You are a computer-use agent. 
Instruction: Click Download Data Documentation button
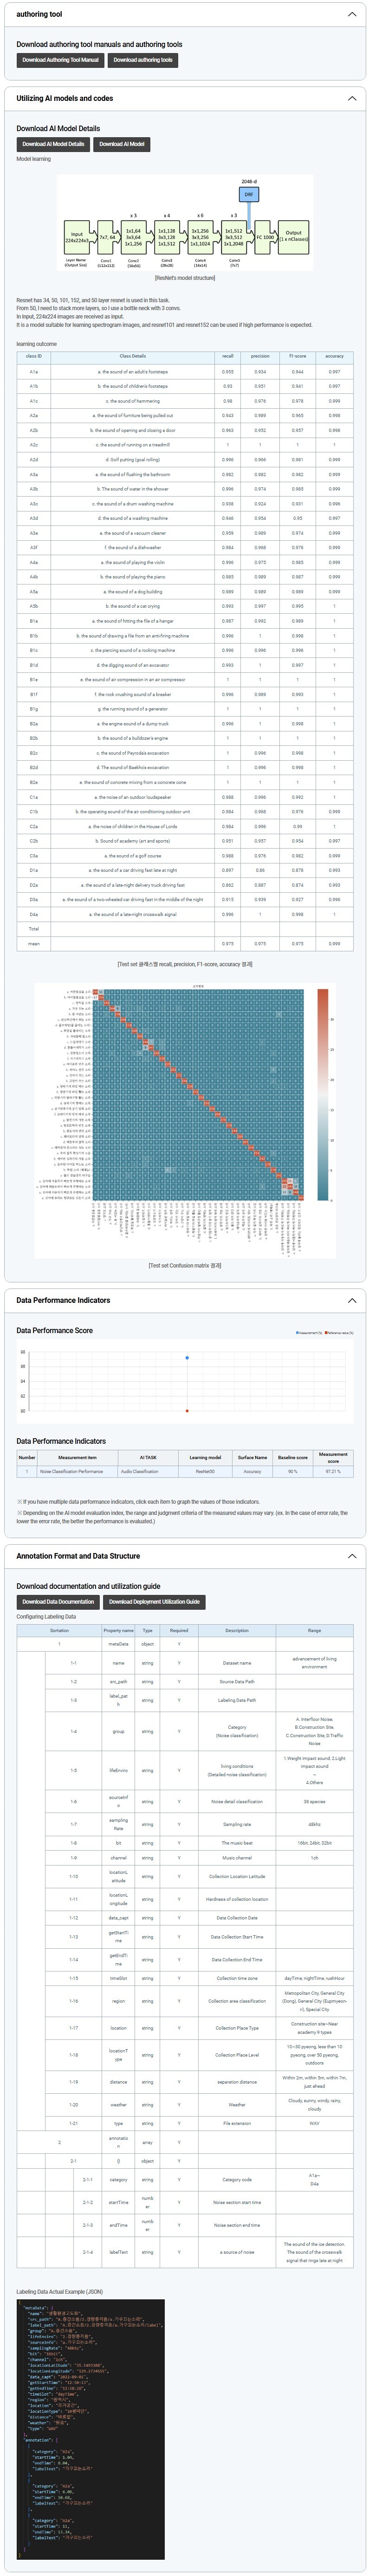click(58, 1601)
